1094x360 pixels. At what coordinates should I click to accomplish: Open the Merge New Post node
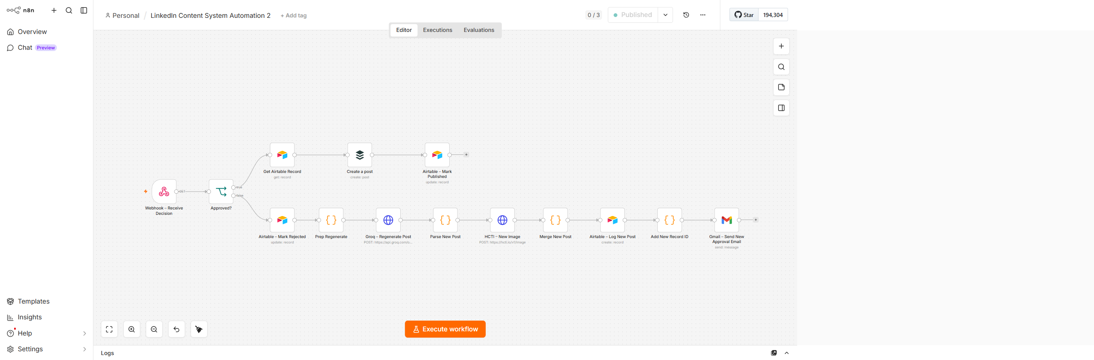pyautogui.click(x=556, y=220)
